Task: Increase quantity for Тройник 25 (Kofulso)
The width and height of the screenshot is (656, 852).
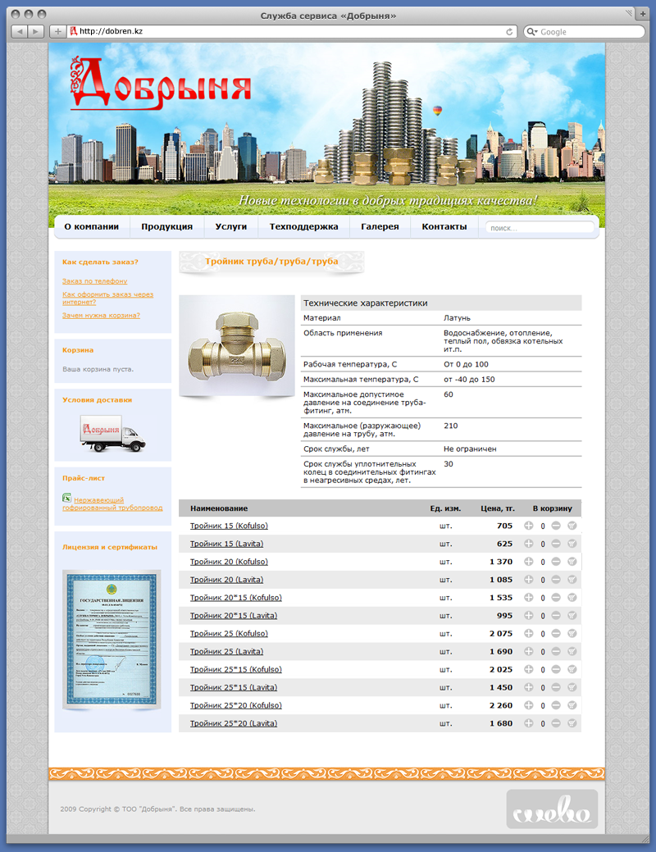Action: 528,633
